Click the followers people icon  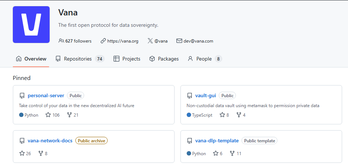(x=61, y=41)
